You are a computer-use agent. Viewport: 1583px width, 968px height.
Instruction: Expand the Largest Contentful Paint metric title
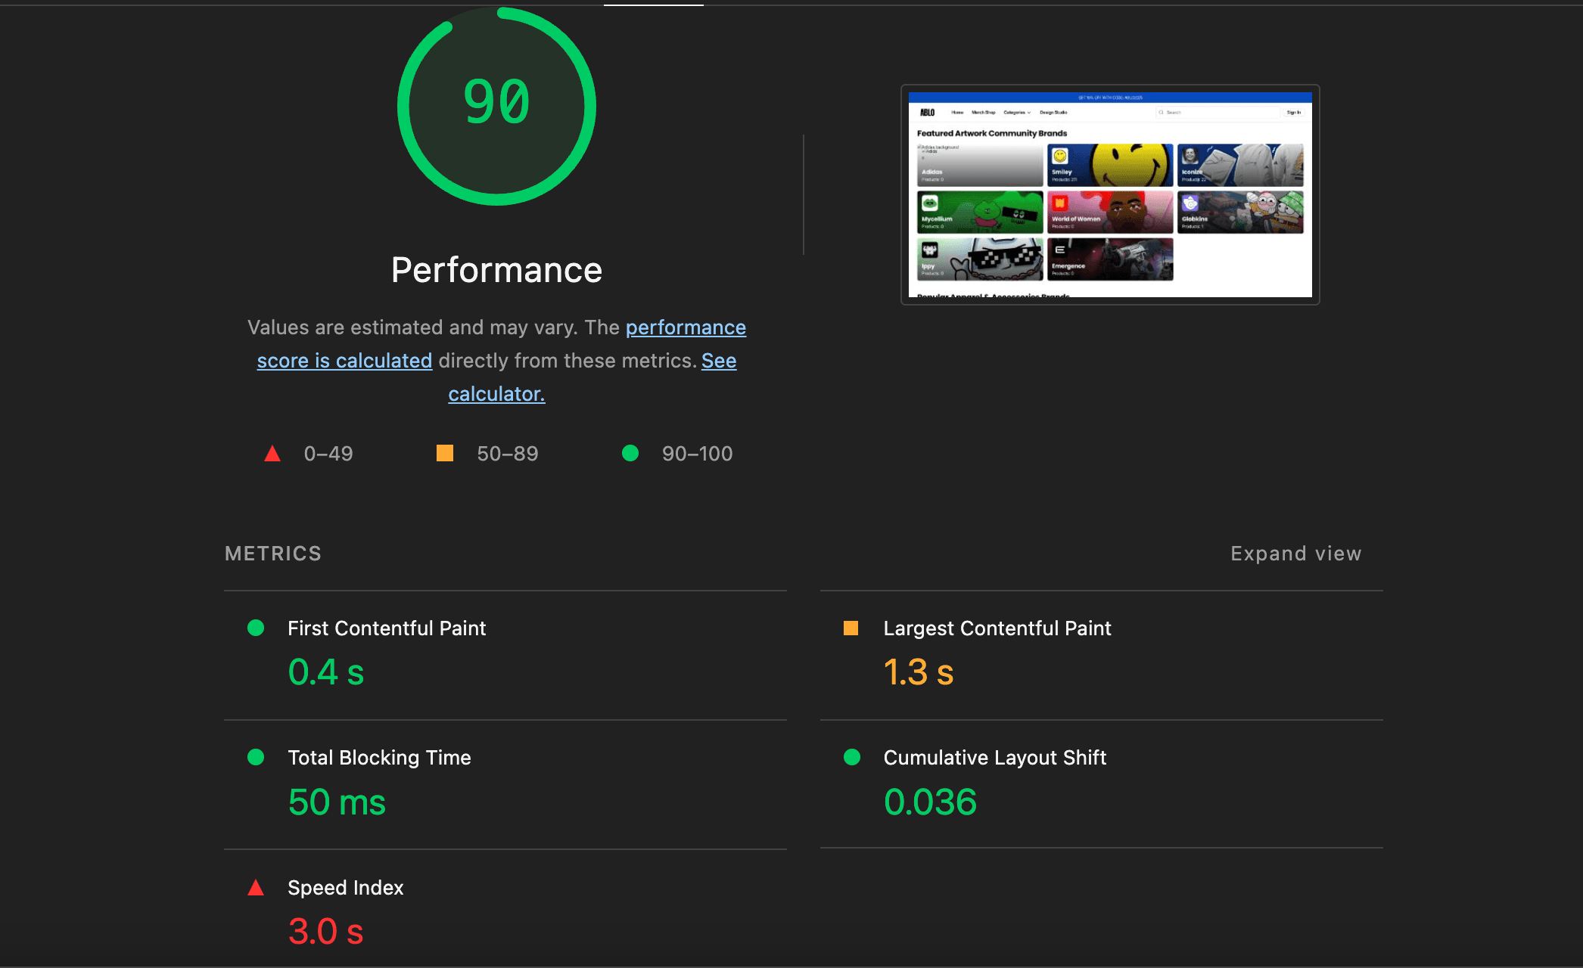(x=997, y=628)
